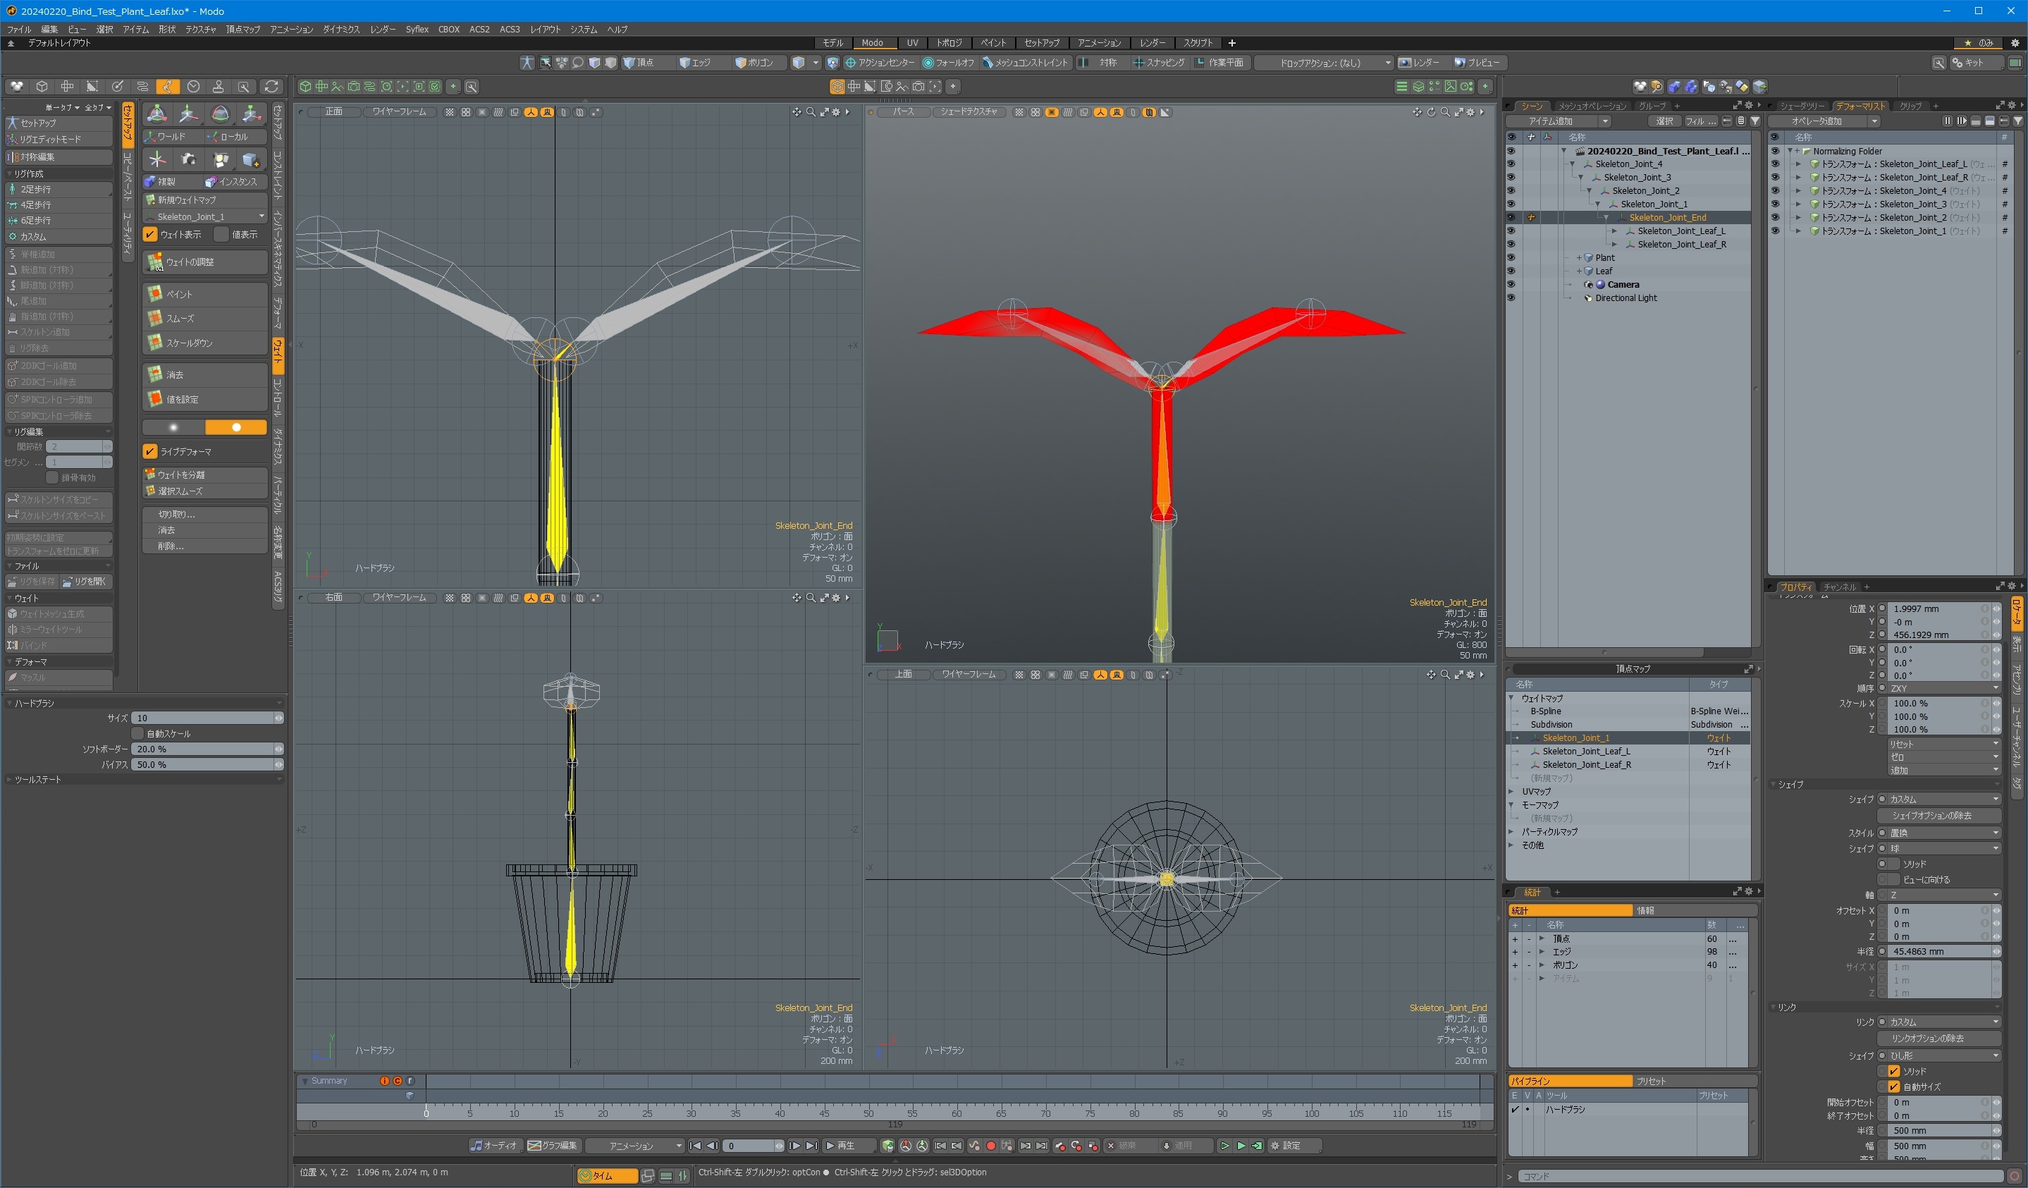This screenshot has width=2028, height=1188.
Task: Click Time (タイム) button in status bar
Action: 608,1176
